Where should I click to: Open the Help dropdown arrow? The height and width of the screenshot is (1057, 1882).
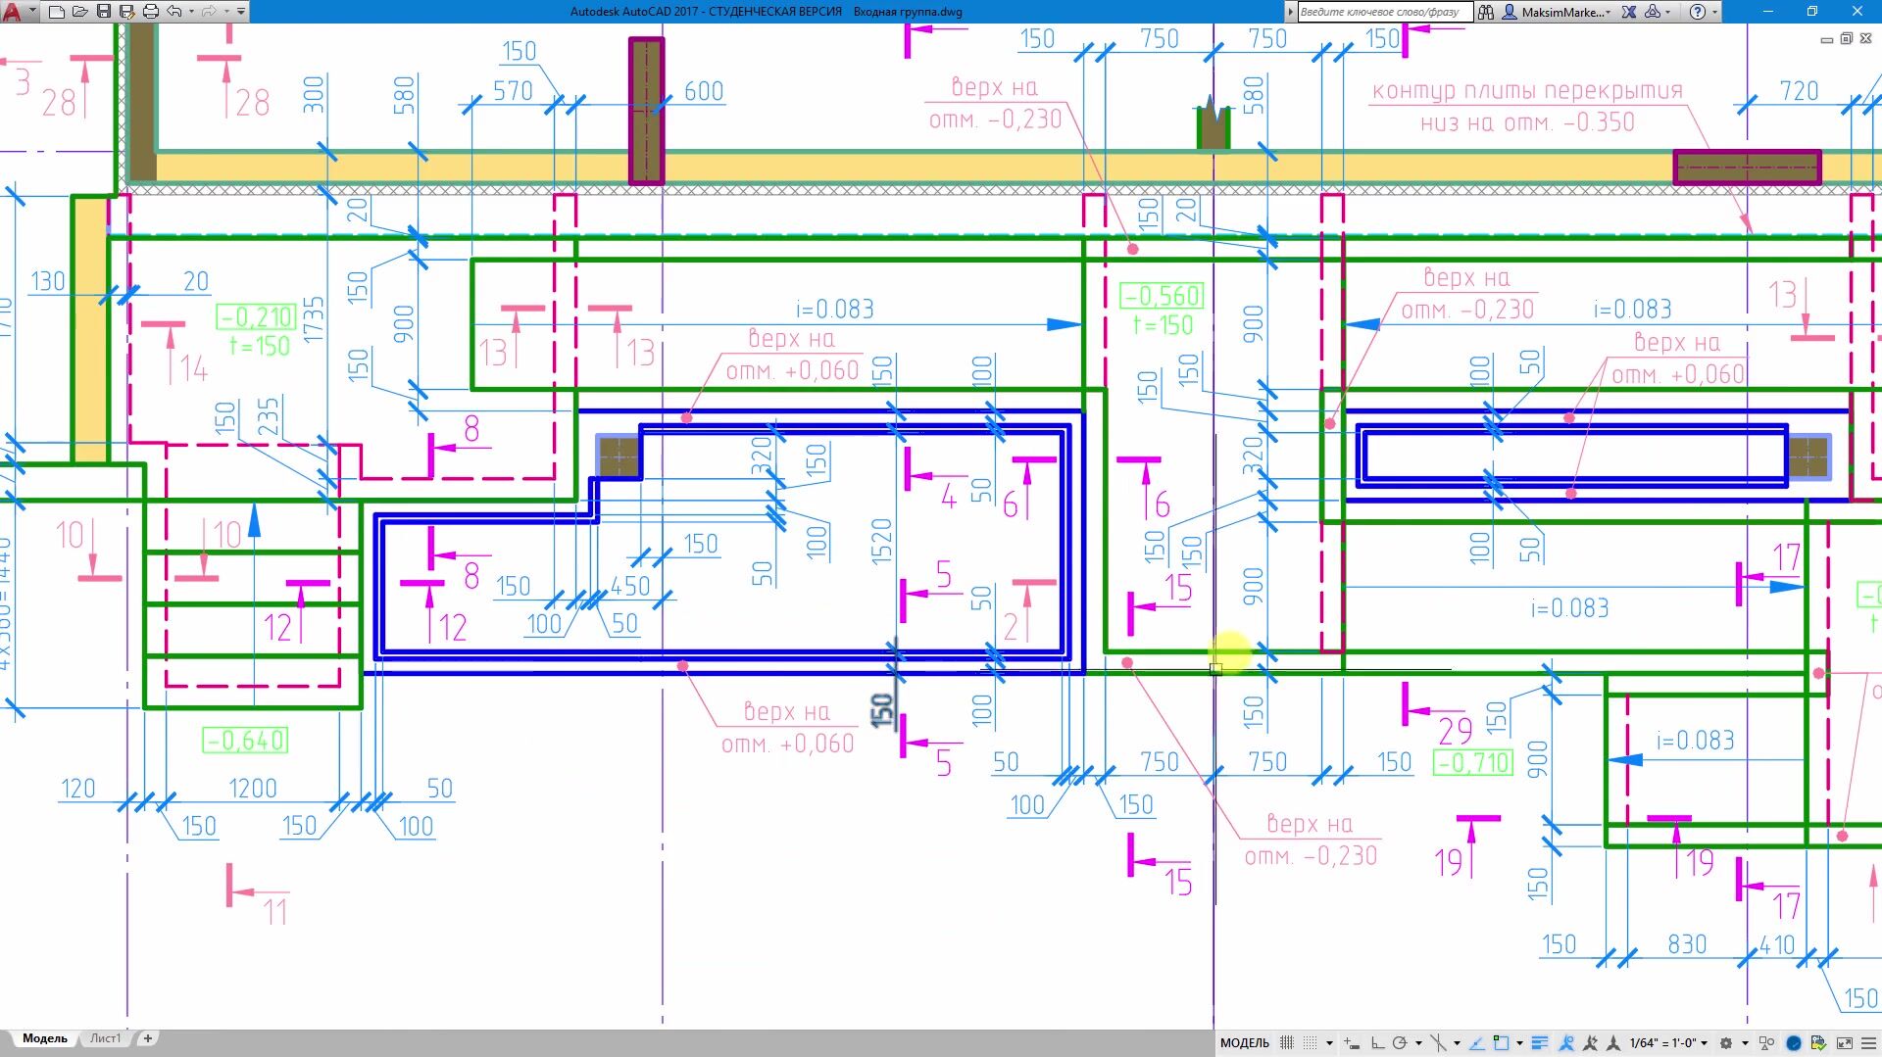click(1714, 12)
